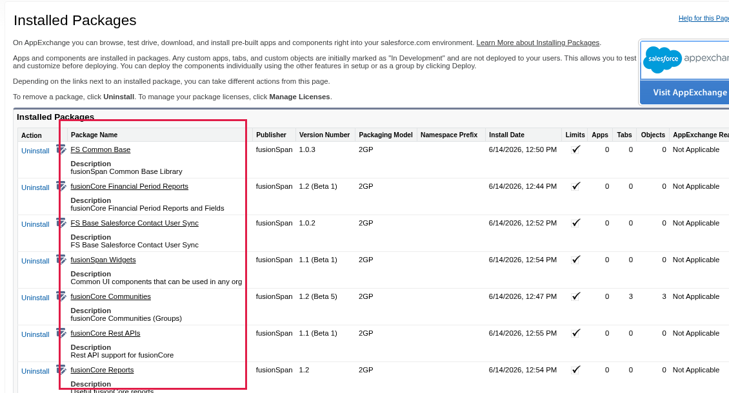
Task: Click the Installed Packages page heading
Action: click(75, 21)
